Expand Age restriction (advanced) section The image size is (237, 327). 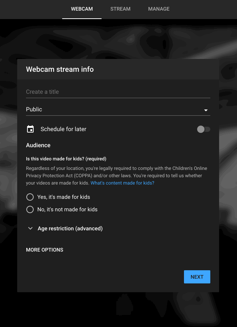tap(65, 228)
